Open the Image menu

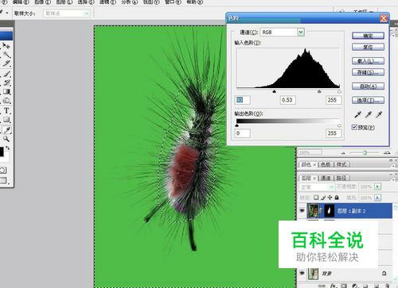pos(43,2)
